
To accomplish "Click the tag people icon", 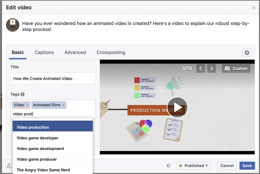I will tap(9, 166).
